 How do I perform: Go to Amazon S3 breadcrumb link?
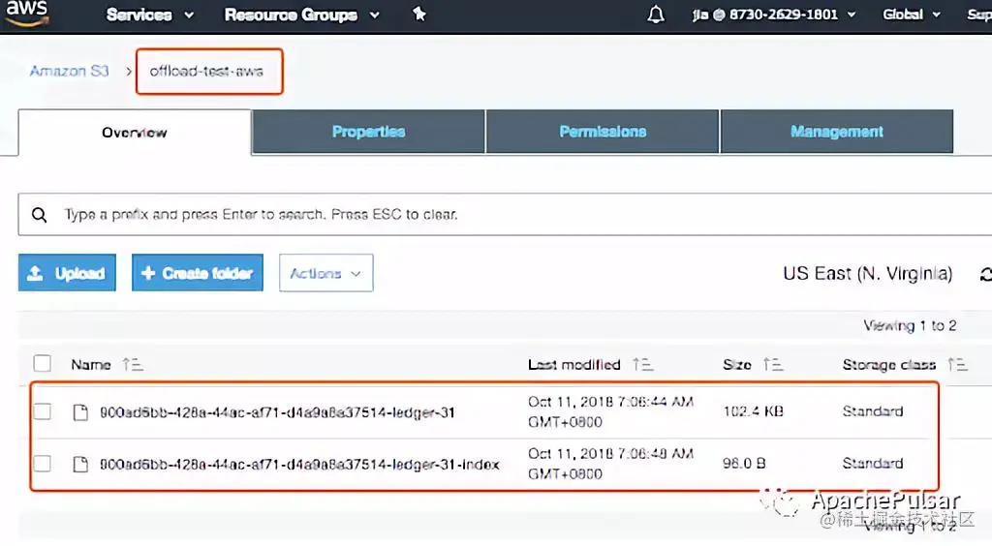coord(69,71)
